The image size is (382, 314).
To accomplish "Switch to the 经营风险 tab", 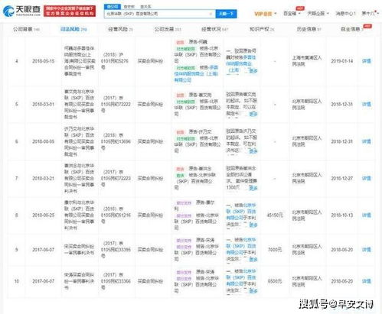I will (120, 29).
